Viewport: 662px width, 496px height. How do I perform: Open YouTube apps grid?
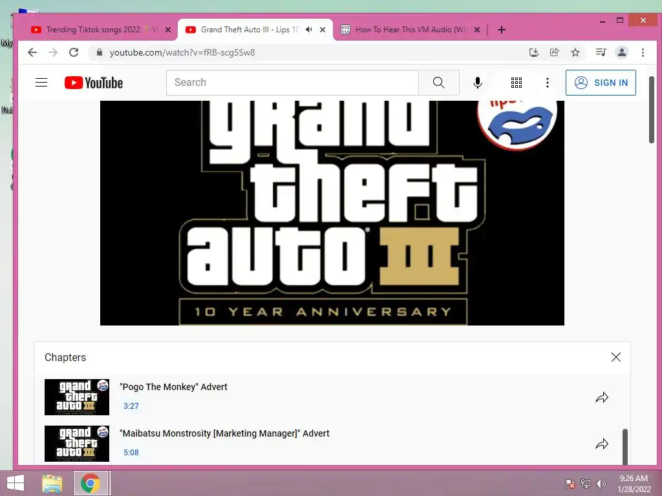517,83
